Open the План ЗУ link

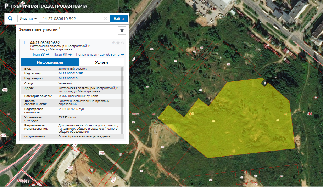pyautogui.click(x=40, y=55)
